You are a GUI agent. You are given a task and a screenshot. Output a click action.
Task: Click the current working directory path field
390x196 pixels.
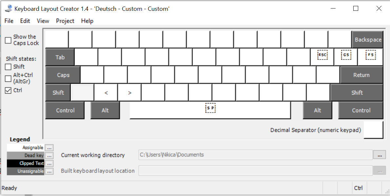pyautogui.click(x=255, y=155)
